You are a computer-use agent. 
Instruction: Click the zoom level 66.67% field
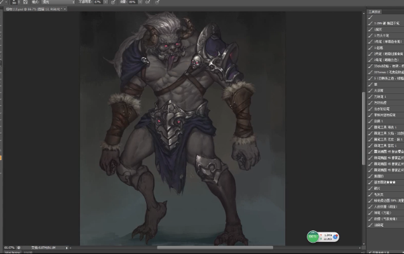point(10,248)
